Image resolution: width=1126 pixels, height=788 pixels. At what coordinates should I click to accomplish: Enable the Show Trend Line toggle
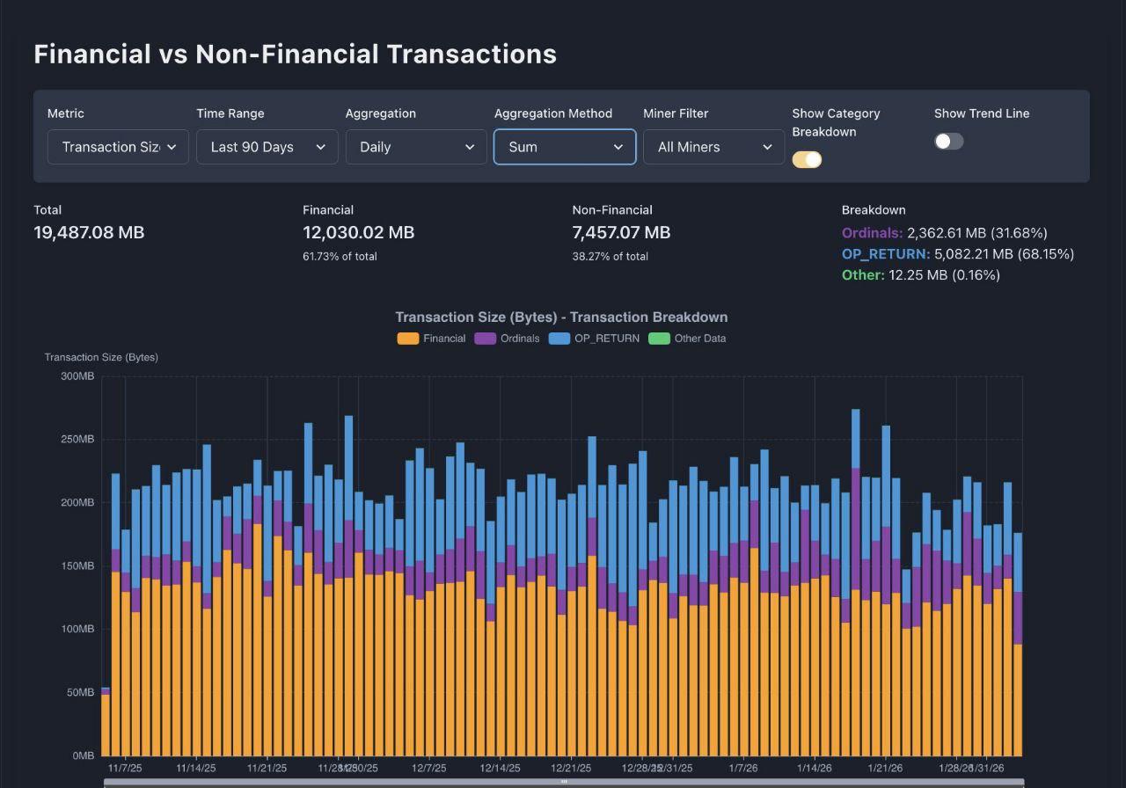[x=948, y=142]
